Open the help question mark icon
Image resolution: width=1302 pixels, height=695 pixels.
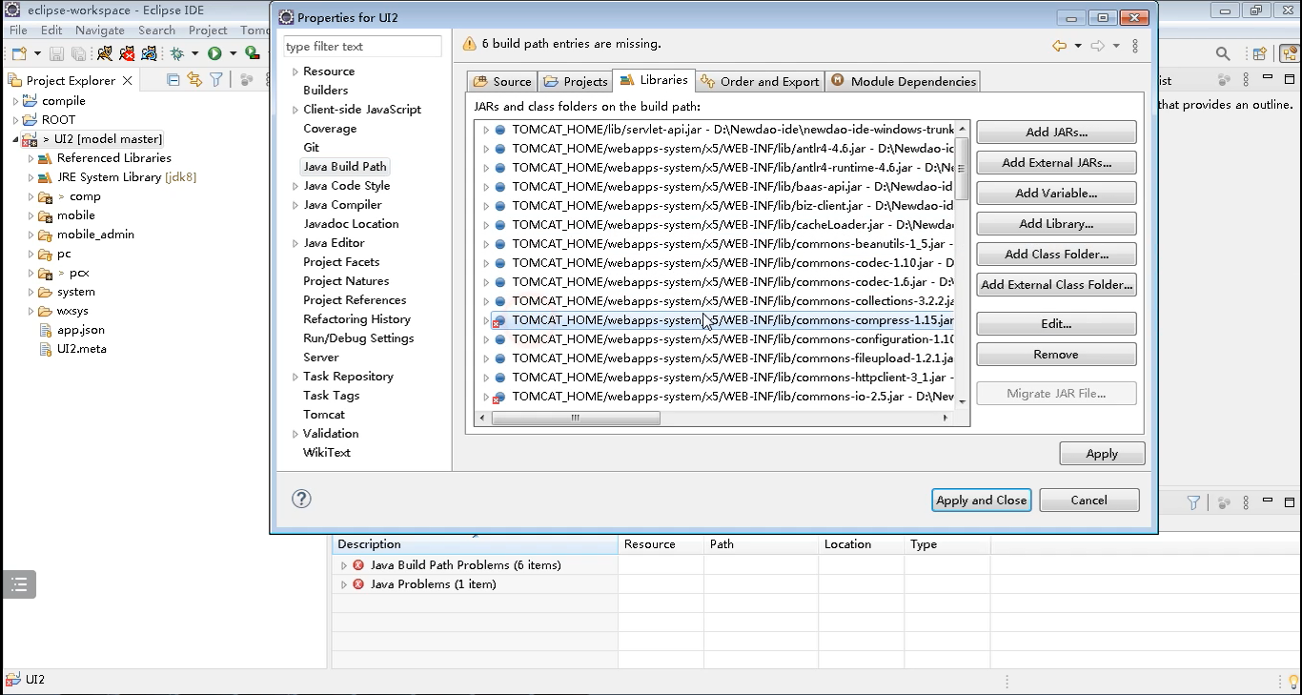tap(301, 499)
